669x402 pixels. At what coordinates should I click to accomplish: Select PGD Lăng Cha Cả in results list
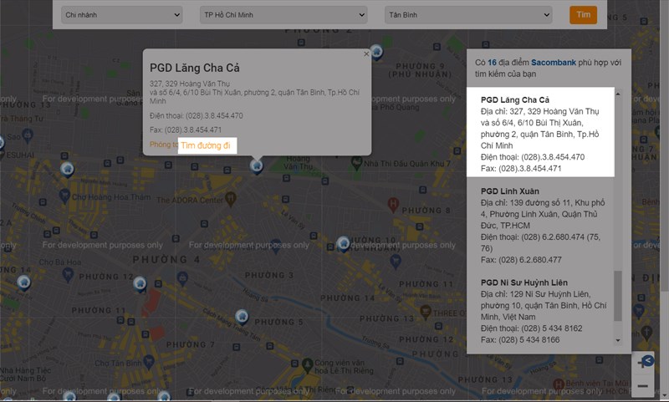[540, 132]
